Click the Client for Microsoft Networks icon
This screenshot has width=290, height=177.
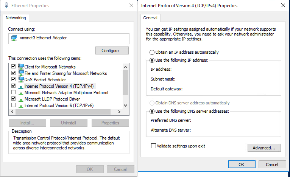click(x=21, y=67)
